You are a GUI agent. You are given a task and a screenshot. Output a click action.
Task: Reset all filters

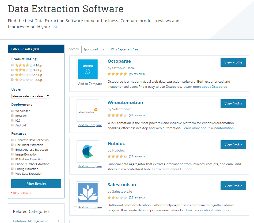21,193
